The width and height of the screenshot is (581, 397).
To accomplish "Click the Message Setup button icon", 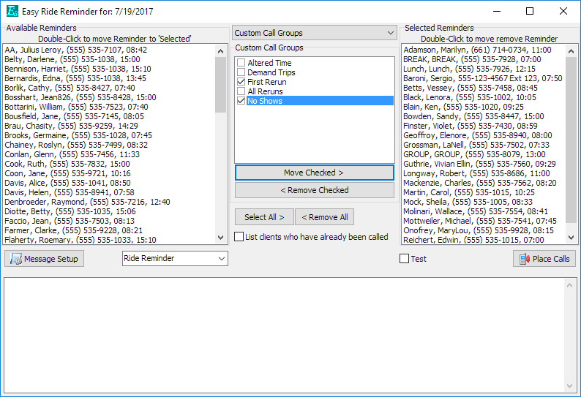I will click(16, 259).
